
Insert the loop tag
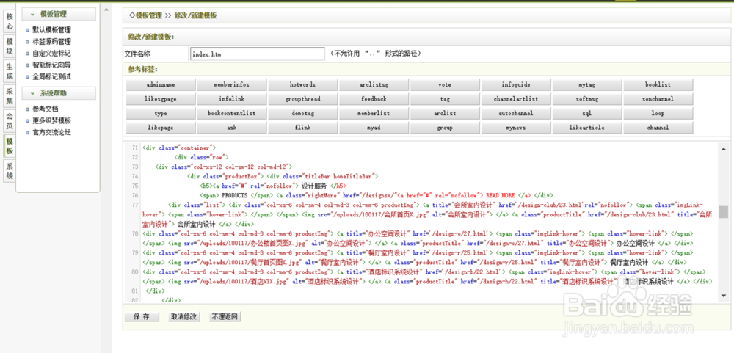pyautogui.click(x=658, y=113)
